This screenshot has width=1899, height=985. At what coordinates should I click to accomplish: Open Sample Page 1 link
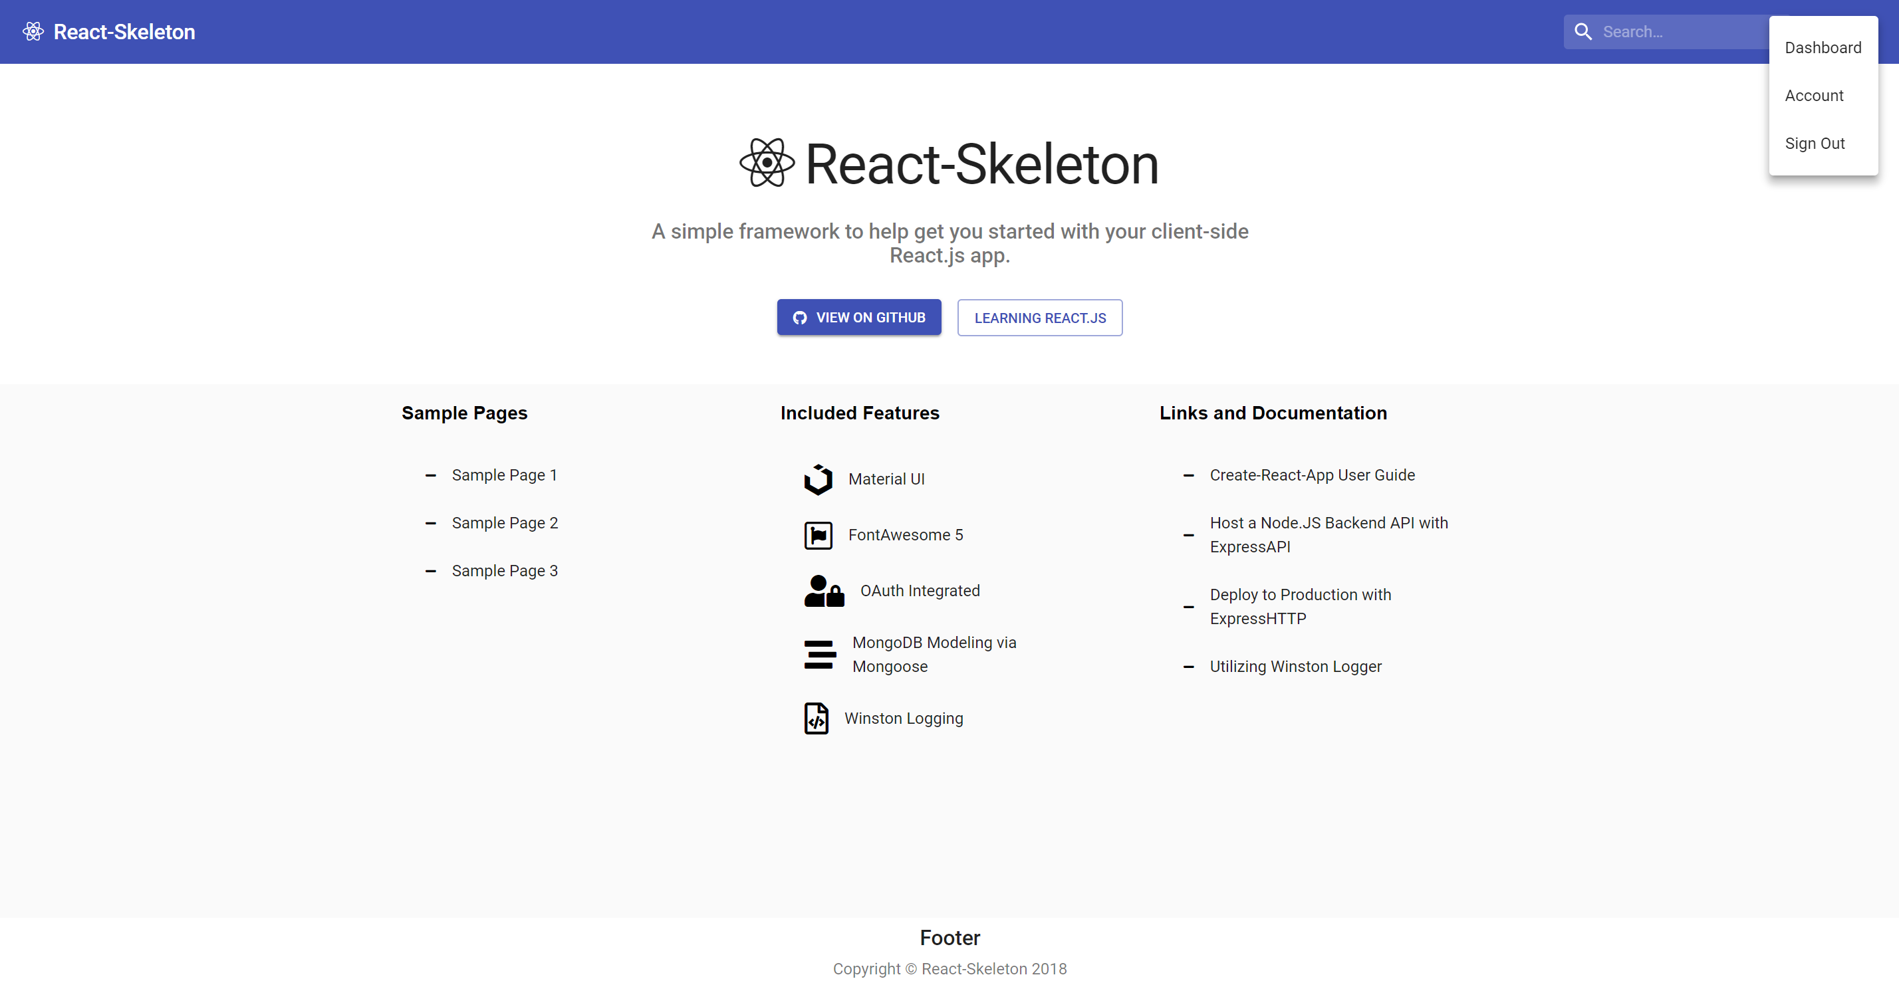pyautogui.click(x=504, y=475)
